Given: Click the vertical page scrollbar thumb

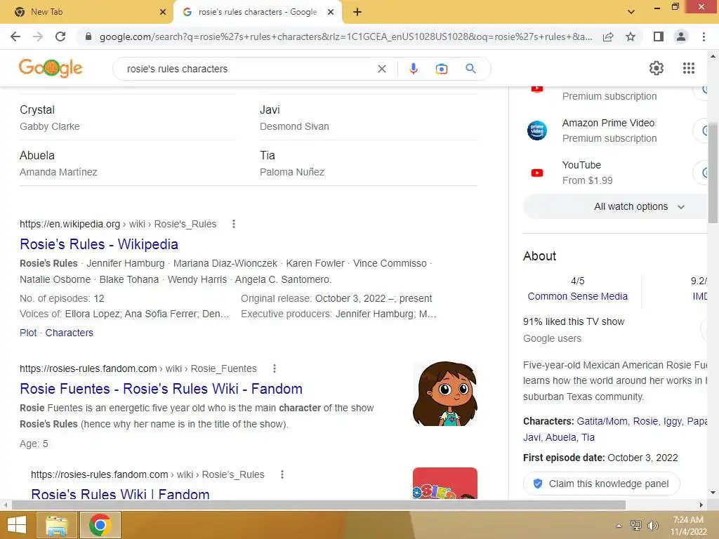Looking at the screenshot, I should 713,173.
